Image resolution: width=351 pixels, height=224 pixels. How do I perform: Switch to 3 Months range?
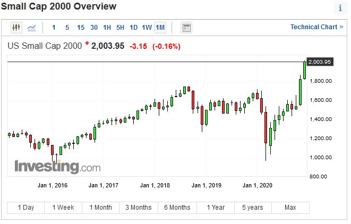pos(138,208)
